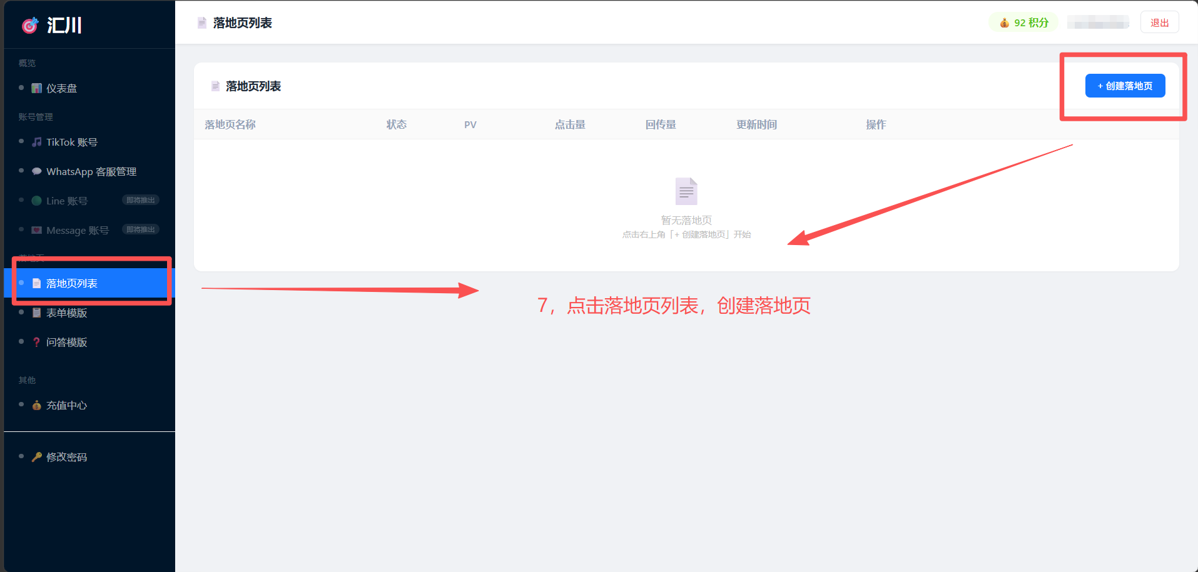Click the blurred username in header
1198x572 pixels.
point(1099,23)
